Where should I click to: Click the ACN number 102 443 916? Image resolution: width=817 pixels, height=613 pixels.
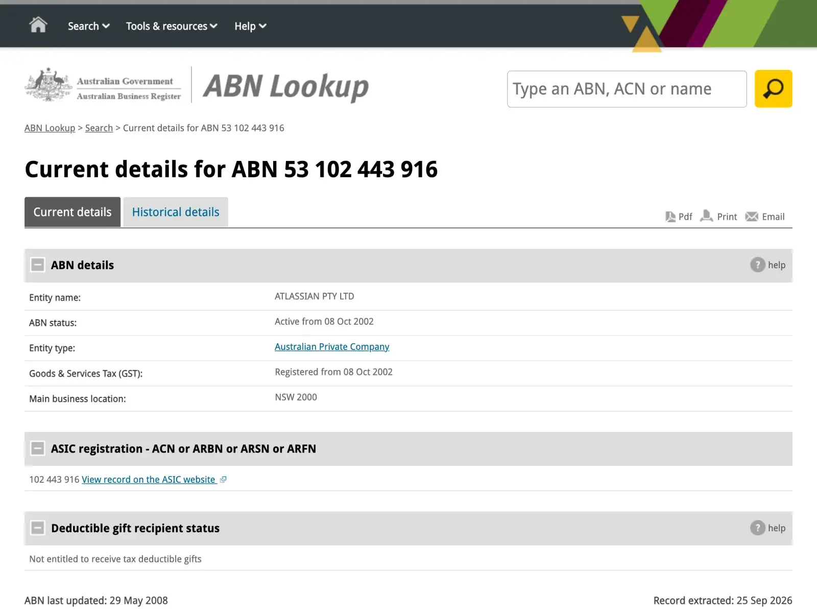[54, 480]
